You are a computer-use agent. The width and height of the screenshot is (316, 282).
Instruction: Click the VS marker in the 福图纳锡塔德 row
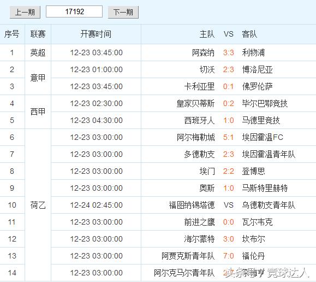(x=228, y=205)
